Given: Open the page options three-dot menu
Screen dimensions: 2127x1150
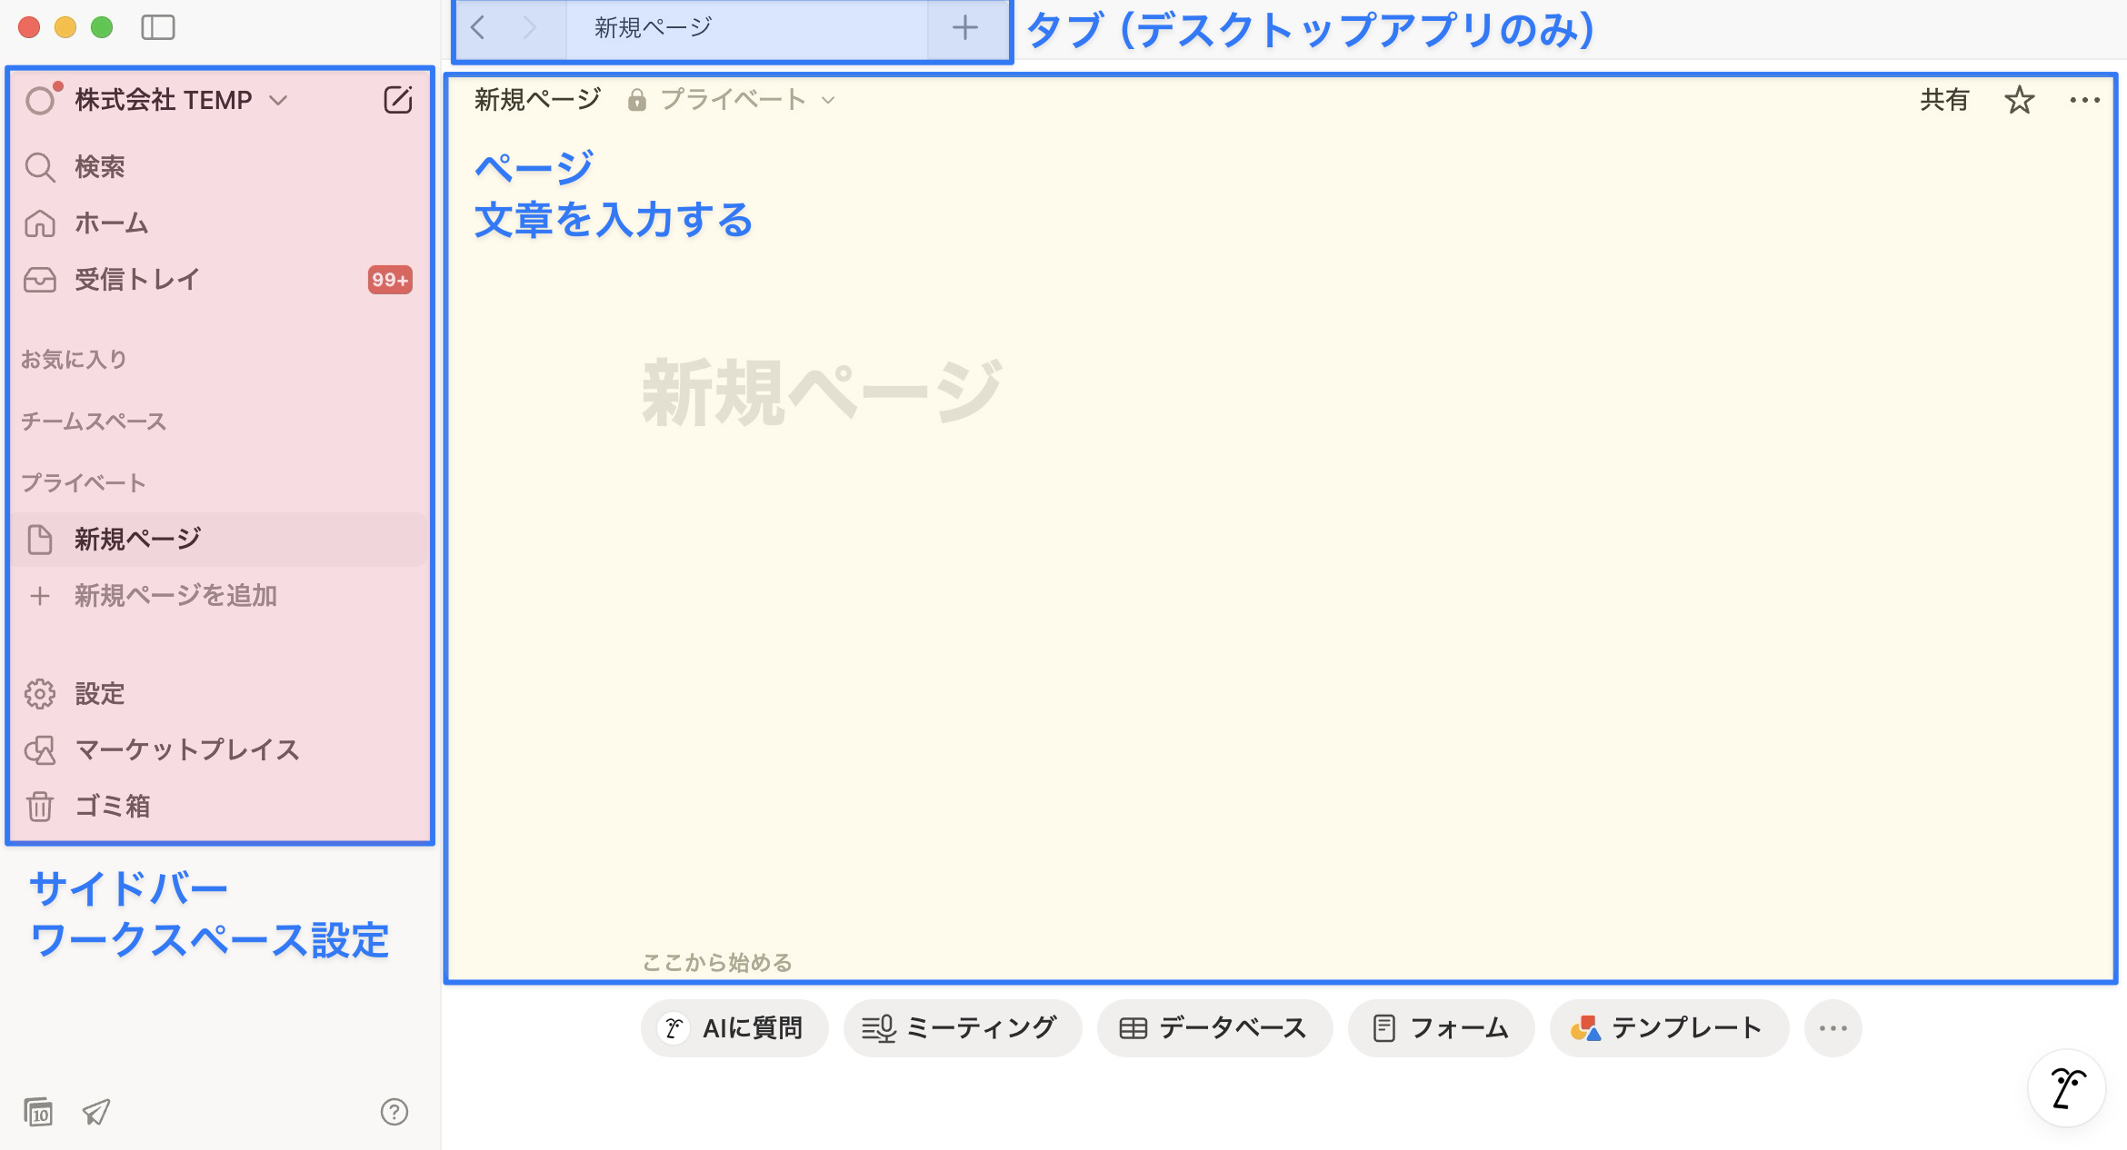Looking at the screenshot, I should point(2085,100).
